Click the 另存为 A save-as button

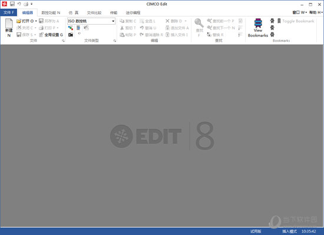coord(49,21)
